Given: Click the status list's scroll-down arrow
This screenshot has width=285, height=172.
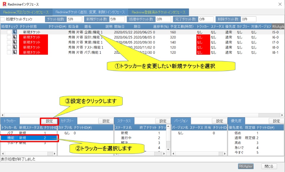Looking at the screenshot, I should 168,150.
